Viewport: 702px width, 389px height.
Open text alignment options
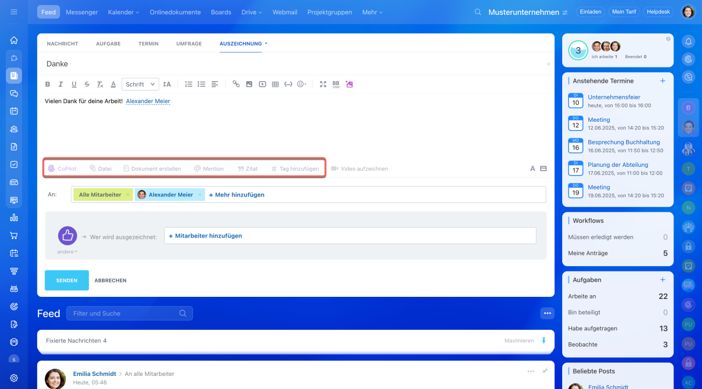pyautogui.click(x=214, y=84)
